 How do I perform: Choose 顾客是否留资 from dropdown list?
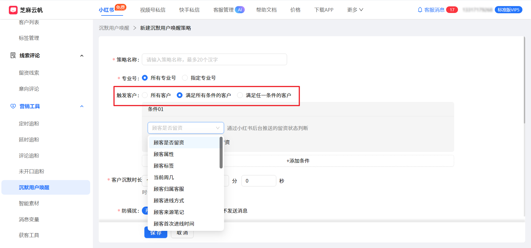(x=184, y=143)
